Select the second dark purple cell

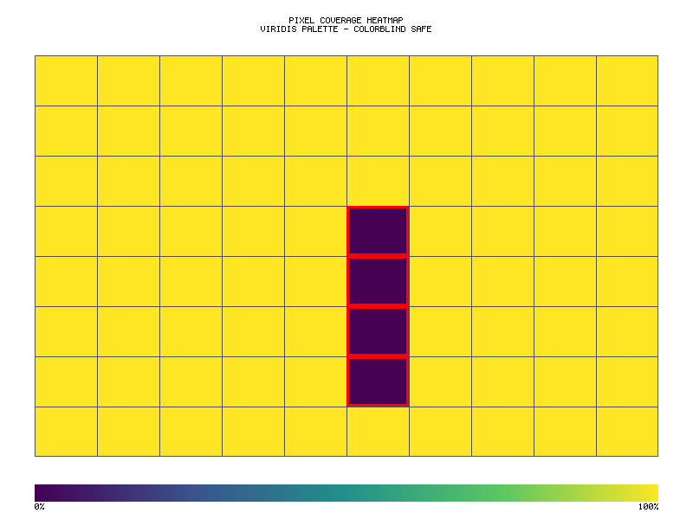click(377, 280)
